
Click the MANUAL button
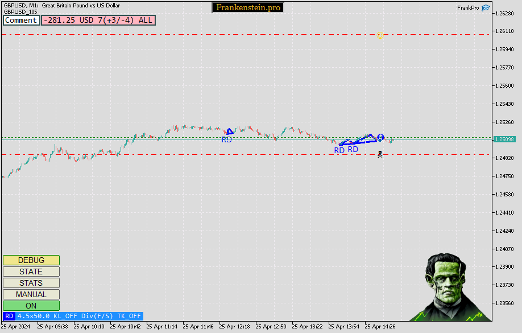click(31, 294)
